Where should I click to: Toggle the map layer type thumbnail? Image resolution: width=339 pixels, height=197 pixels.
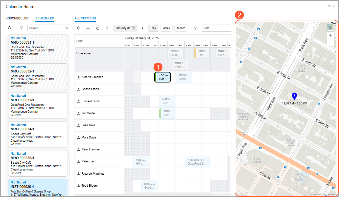330,27
